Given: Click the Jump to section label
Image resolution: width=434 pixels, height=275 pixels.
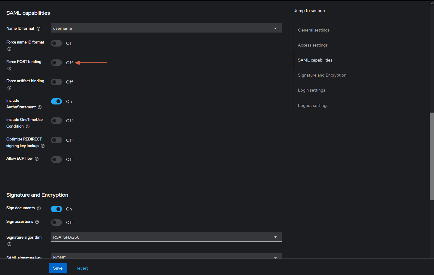Looking at the screenshot, I should 309,11.
